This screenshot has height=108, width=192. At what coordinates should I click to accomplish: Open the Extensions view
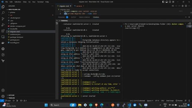3,31
